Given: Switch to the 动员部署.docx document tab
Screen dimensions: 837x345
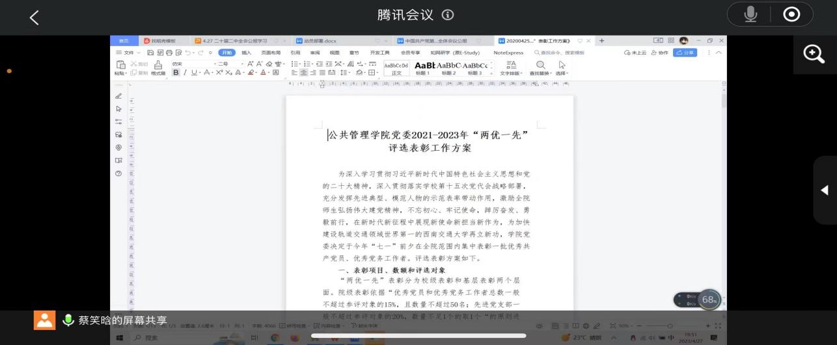Looking at the screenshot, I should (x=316, y=40).
